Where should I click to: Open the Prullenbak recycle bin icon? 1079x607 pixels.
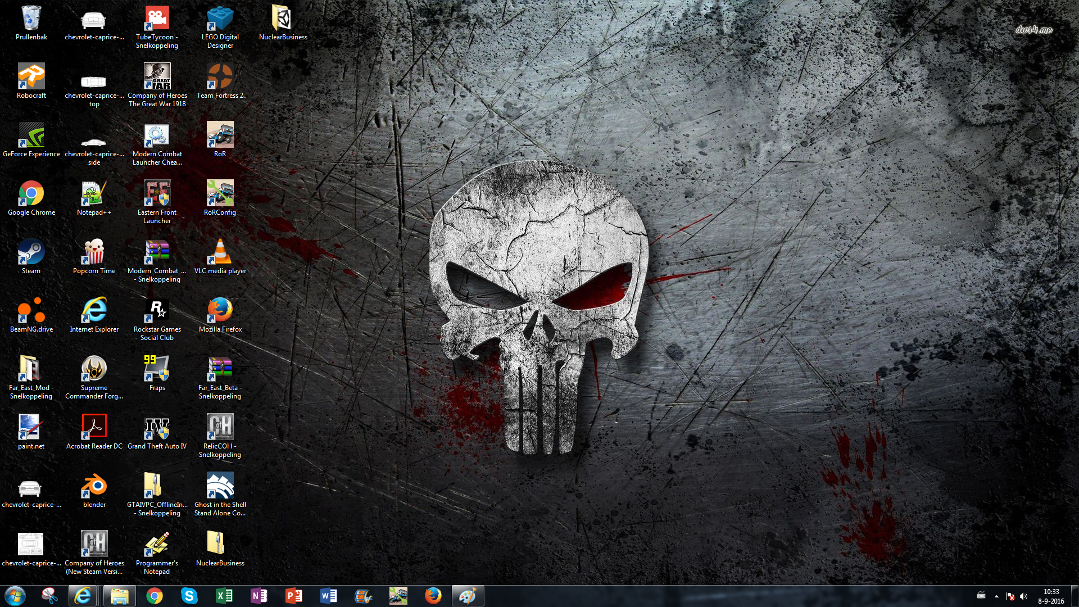pyautogui.click(x=31, y=23)
